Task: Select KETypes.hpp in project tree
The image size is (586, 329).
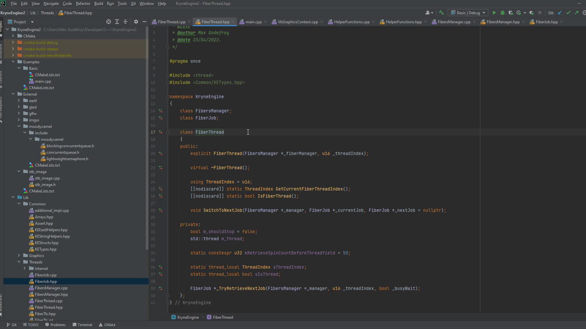Action: 46,249
